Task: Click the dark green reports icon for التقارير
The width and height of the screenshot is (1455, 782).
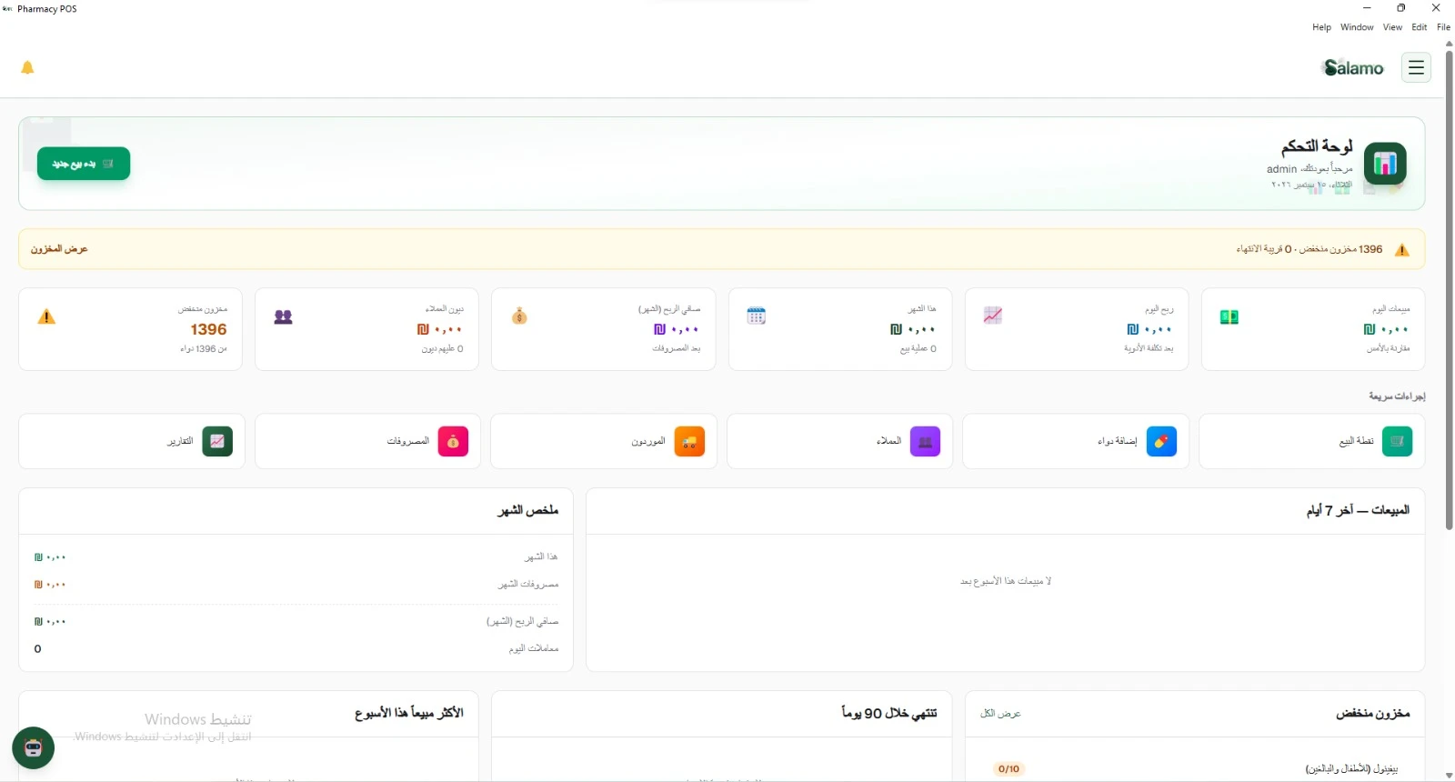Action: click(x=217, y=441)
